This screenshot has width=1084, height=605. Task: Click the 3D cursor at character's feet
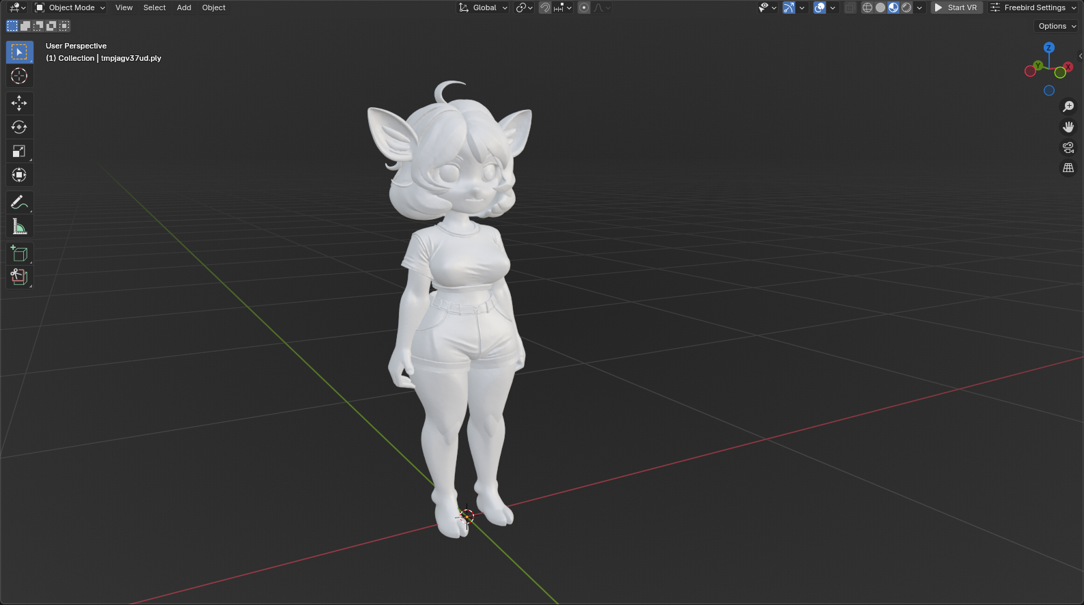point(467,516)
